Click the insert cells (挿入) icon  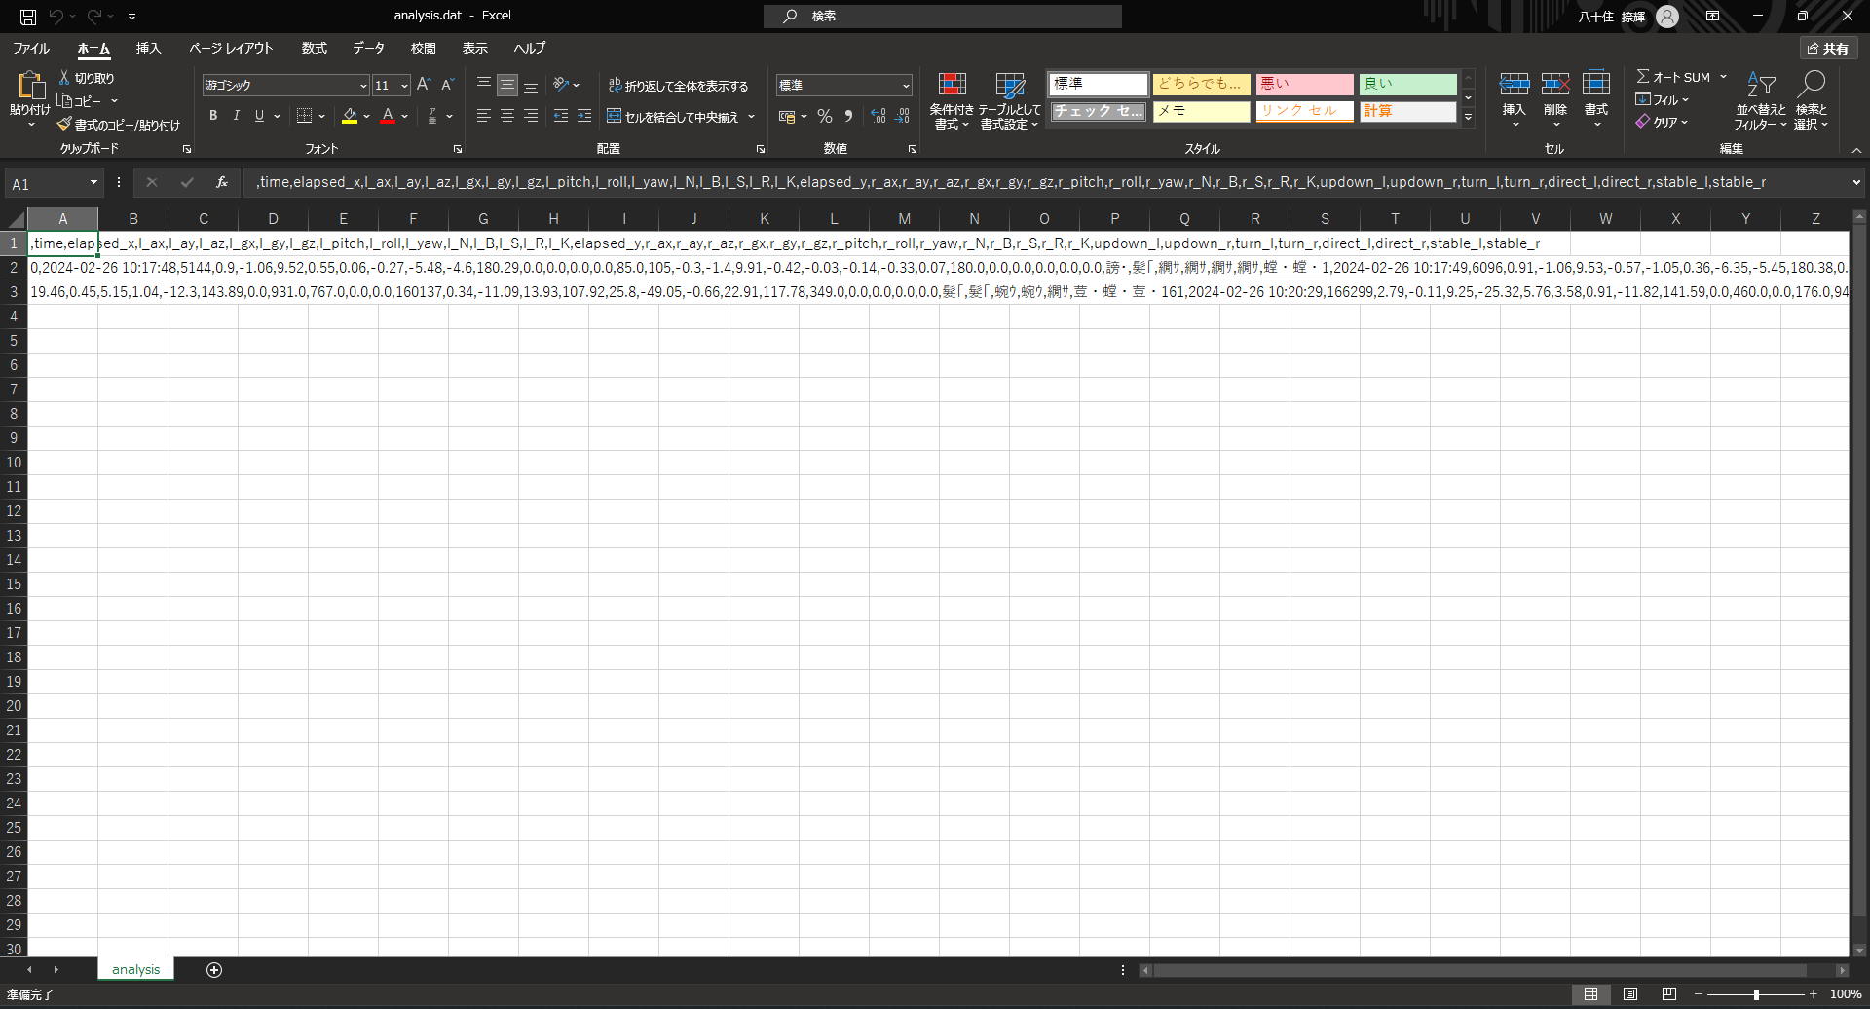[1514, 93]
